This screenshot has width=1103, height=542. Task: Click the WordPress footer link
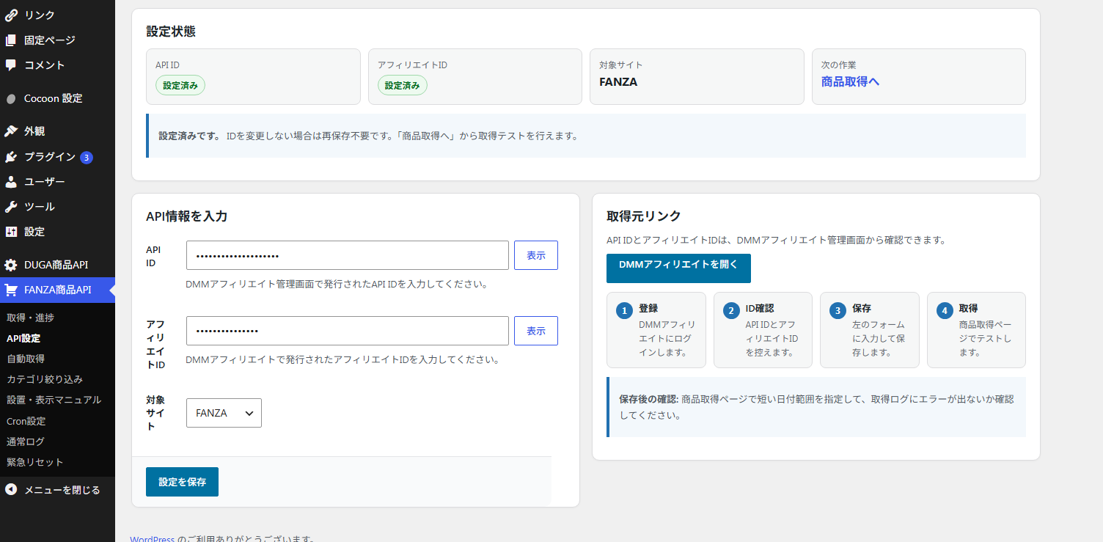[153, 539]
